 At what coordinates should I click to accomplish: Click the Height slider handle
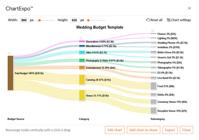[x=88, y=20]
